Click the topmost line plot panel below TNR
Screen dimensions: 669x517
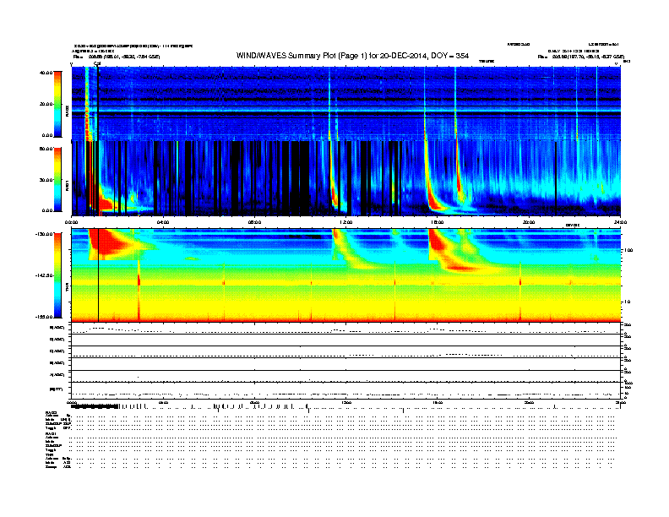pyautogui.click(x=345, y=329)
